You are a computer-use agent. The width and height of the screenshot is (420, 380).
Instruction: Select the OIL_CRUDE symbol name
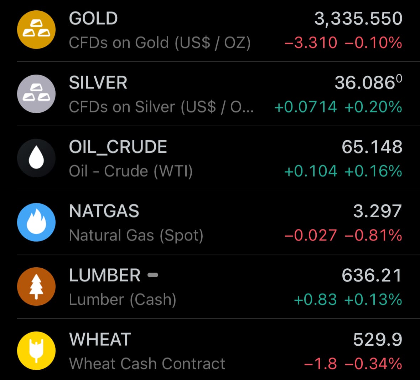[x=118, y=147]
